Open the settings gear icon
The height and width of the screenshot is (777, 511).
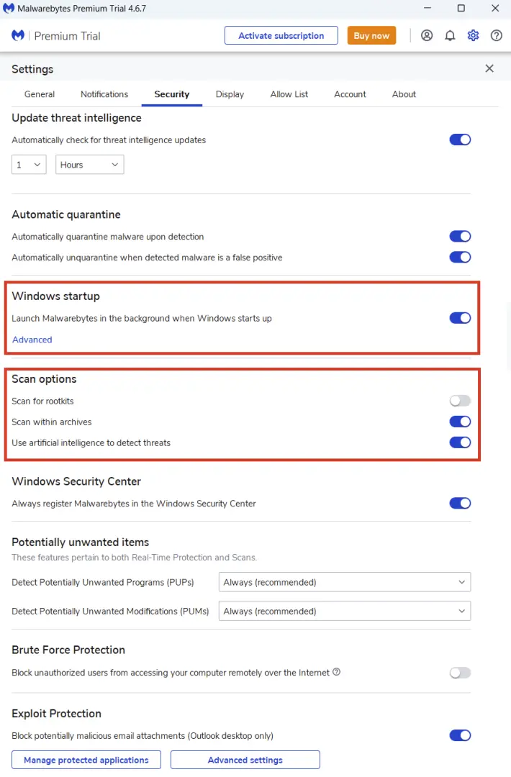coord(474,36)
